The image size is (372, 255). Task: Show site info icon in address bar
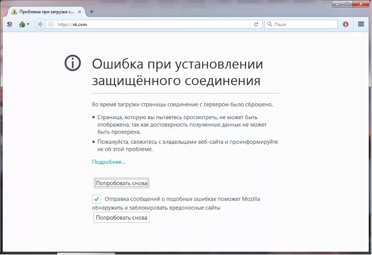(x=51, y=24)
